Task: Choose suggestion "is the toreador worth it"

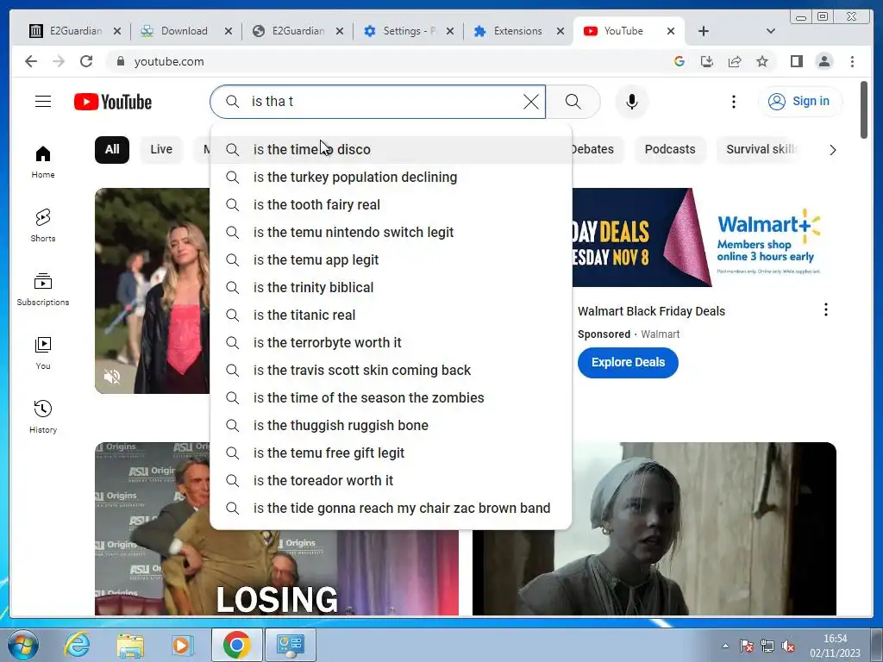Action: tap(391, 481)
